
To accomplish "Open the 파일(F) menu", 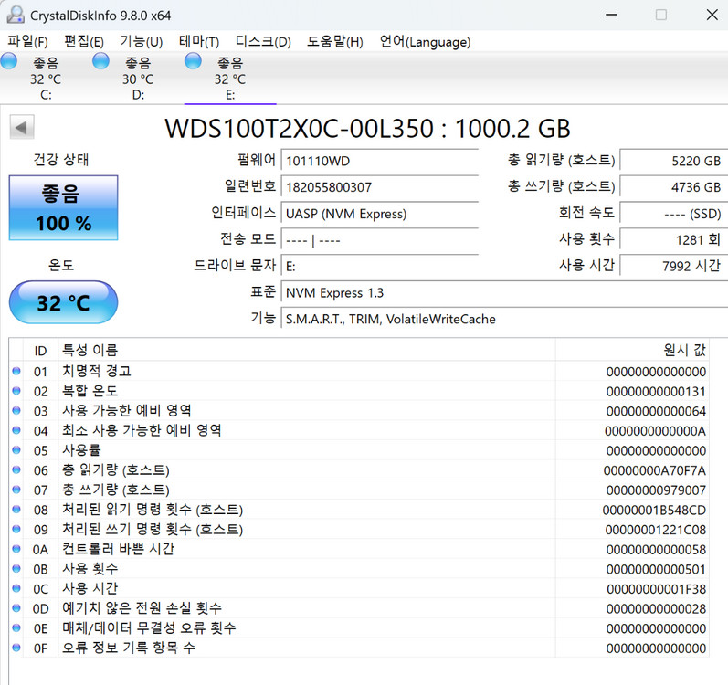I will coord(27,42).
